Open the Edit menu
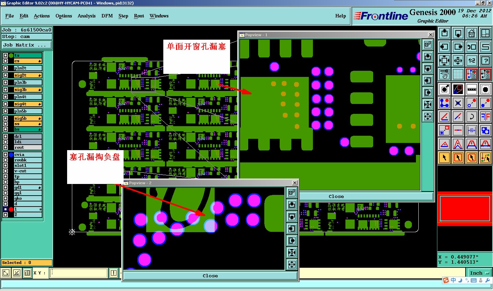Screen dimensions: 493x291 pyautogui.click(x=24, y=16)
